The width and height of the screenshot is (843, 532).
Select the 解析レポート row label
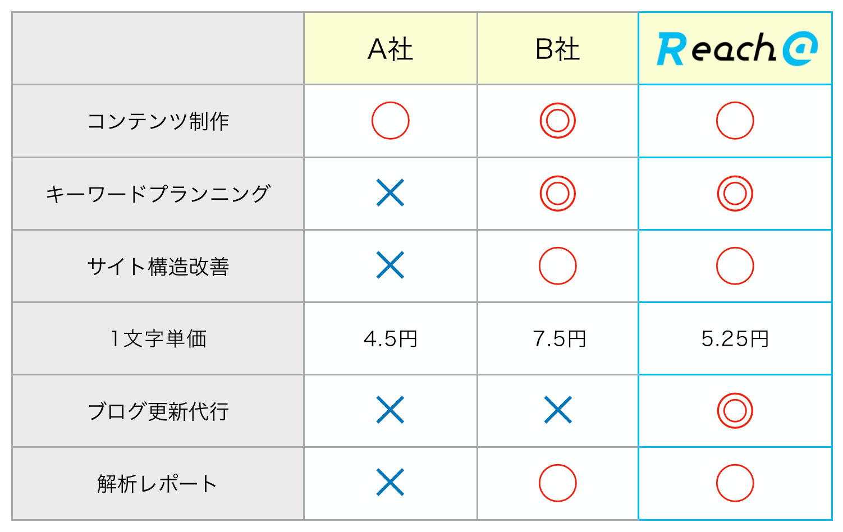click(x=158, y=483)
